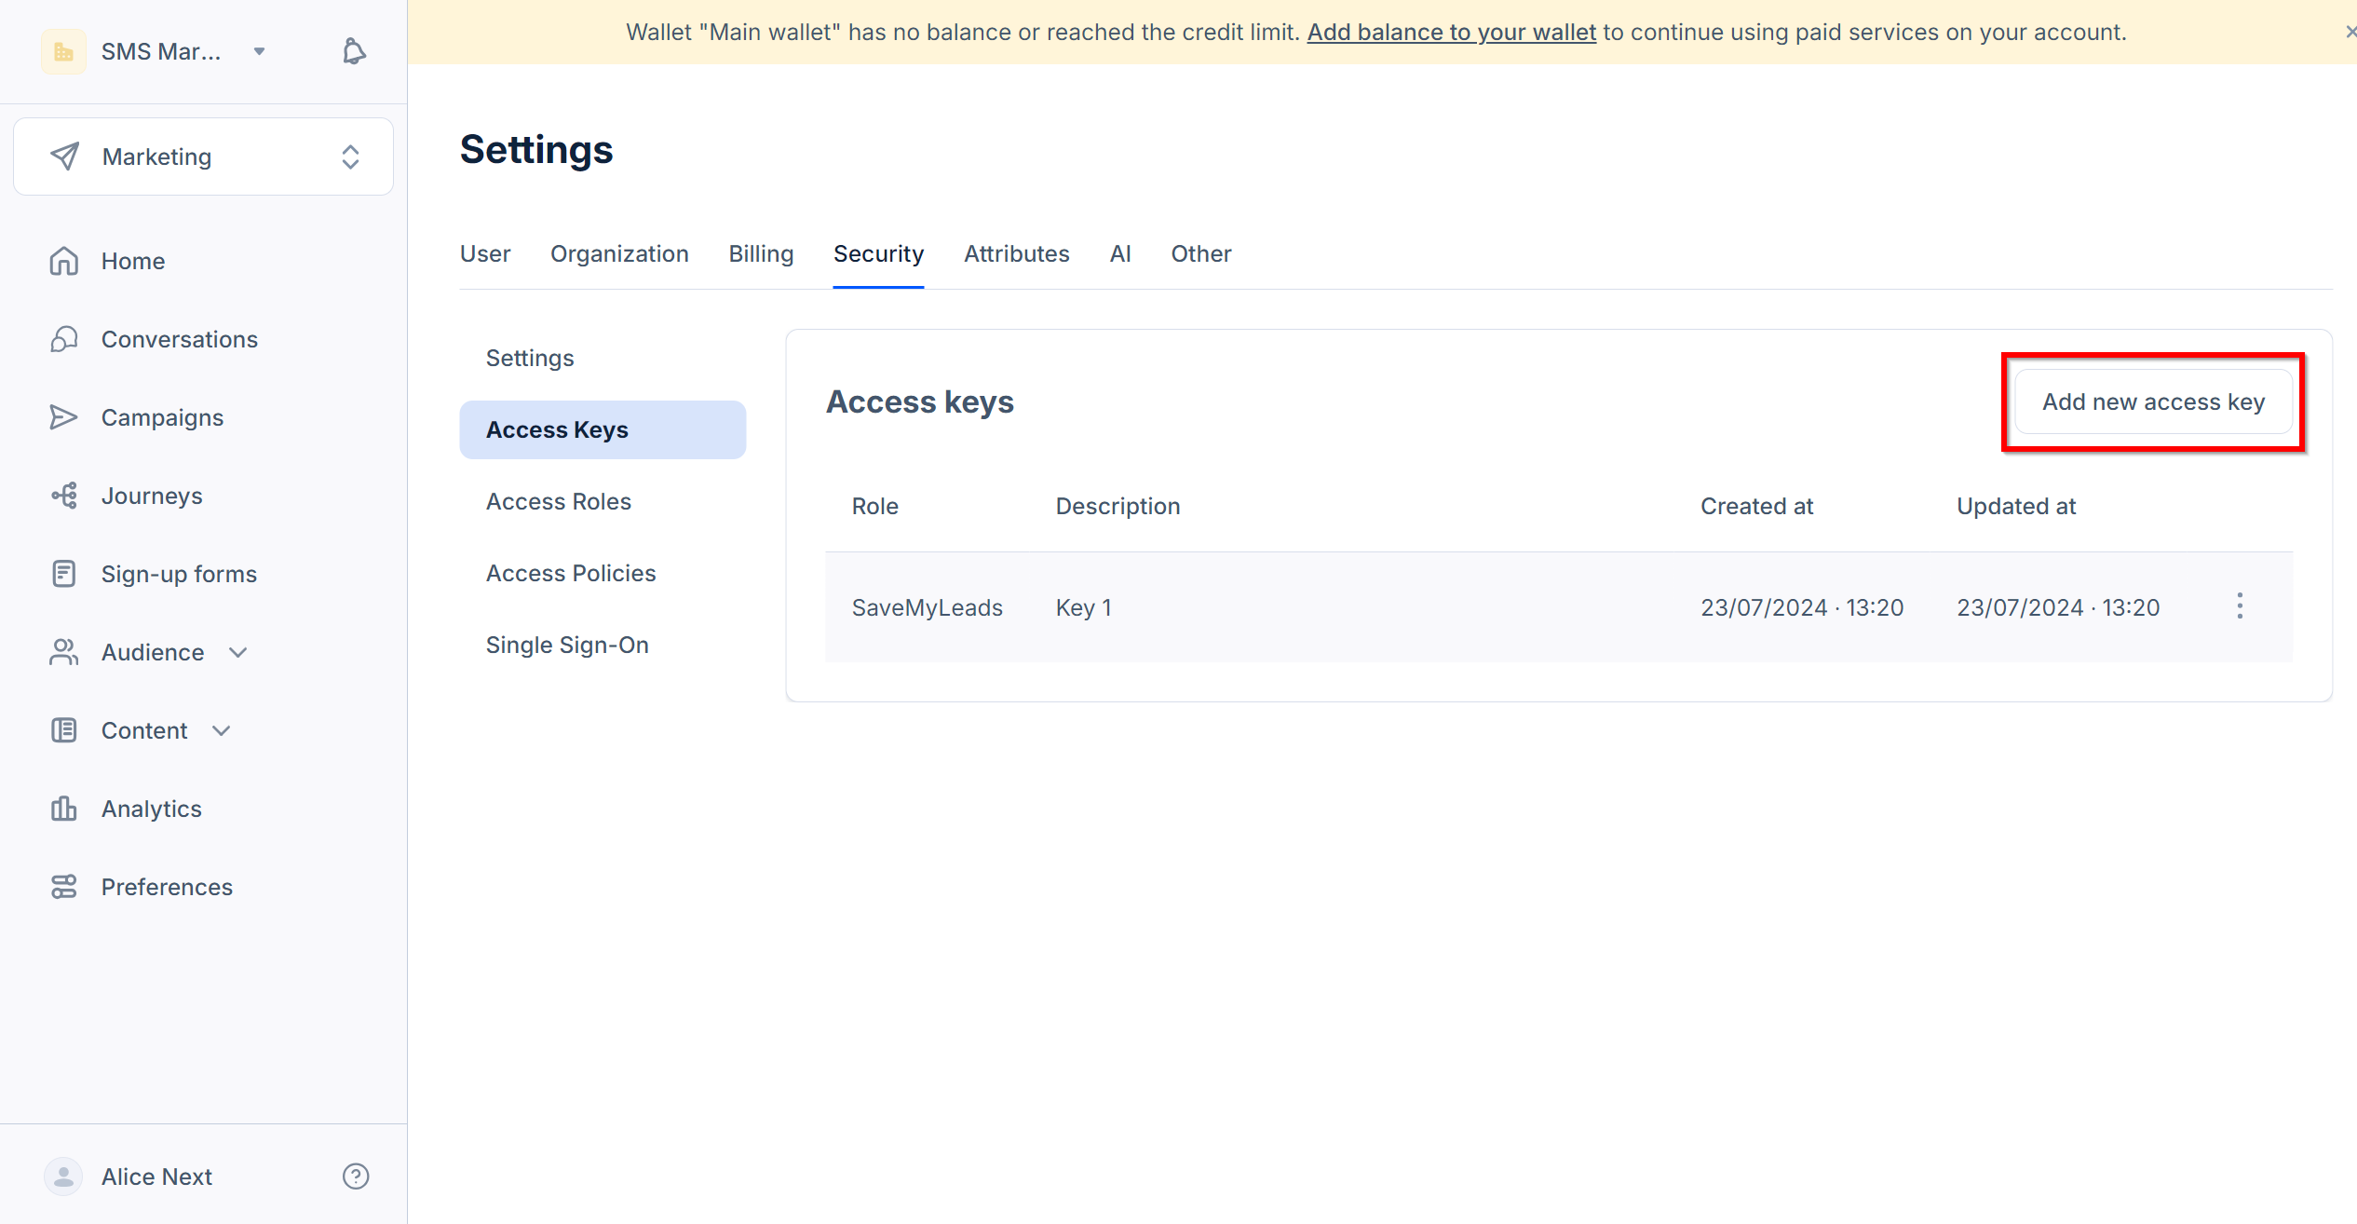The height and width of the screenshot is (1224, 2357).
Task: Click the Alice Next user name
Action: pyautogui.click(x=156, y=1177)
